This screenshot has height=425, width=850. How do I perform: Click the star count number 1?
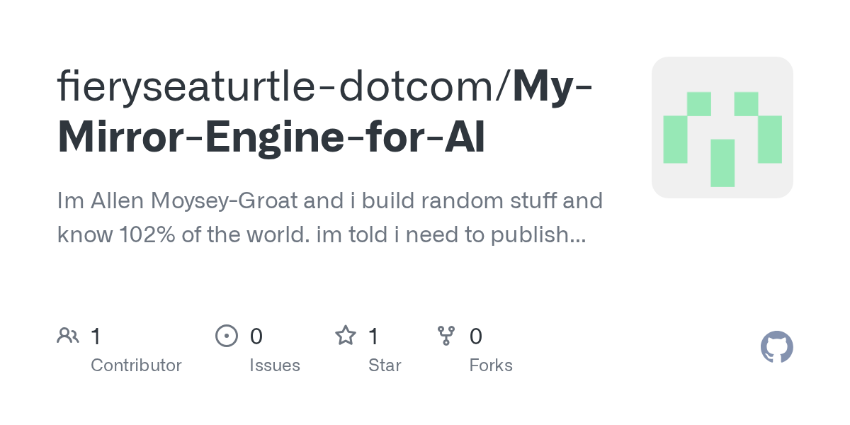click(x=374, y=336)
